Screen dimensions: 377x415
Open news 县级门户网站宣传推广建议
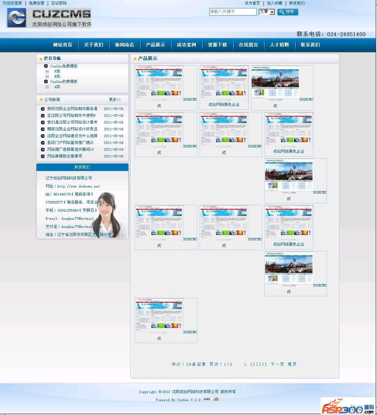coord(71,143)
